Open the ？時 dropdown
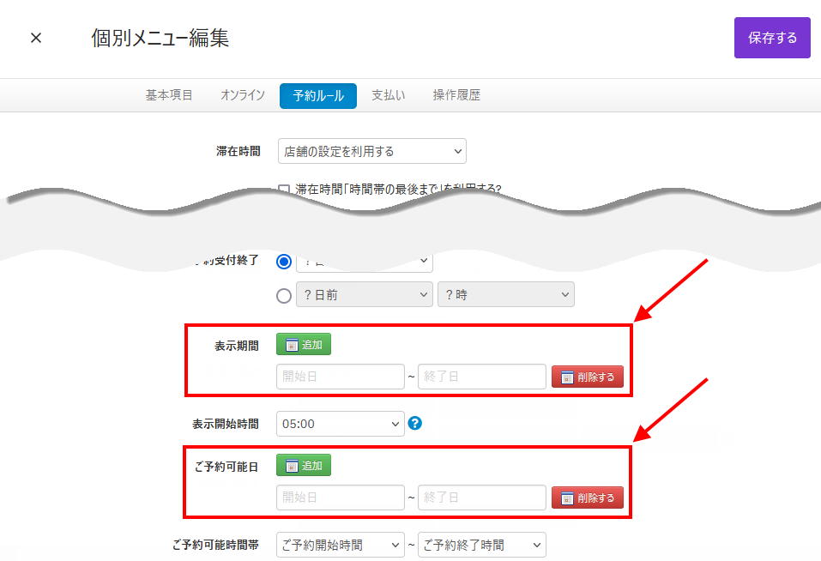Viewport: 821px width, 561px height. click(505, 295)
